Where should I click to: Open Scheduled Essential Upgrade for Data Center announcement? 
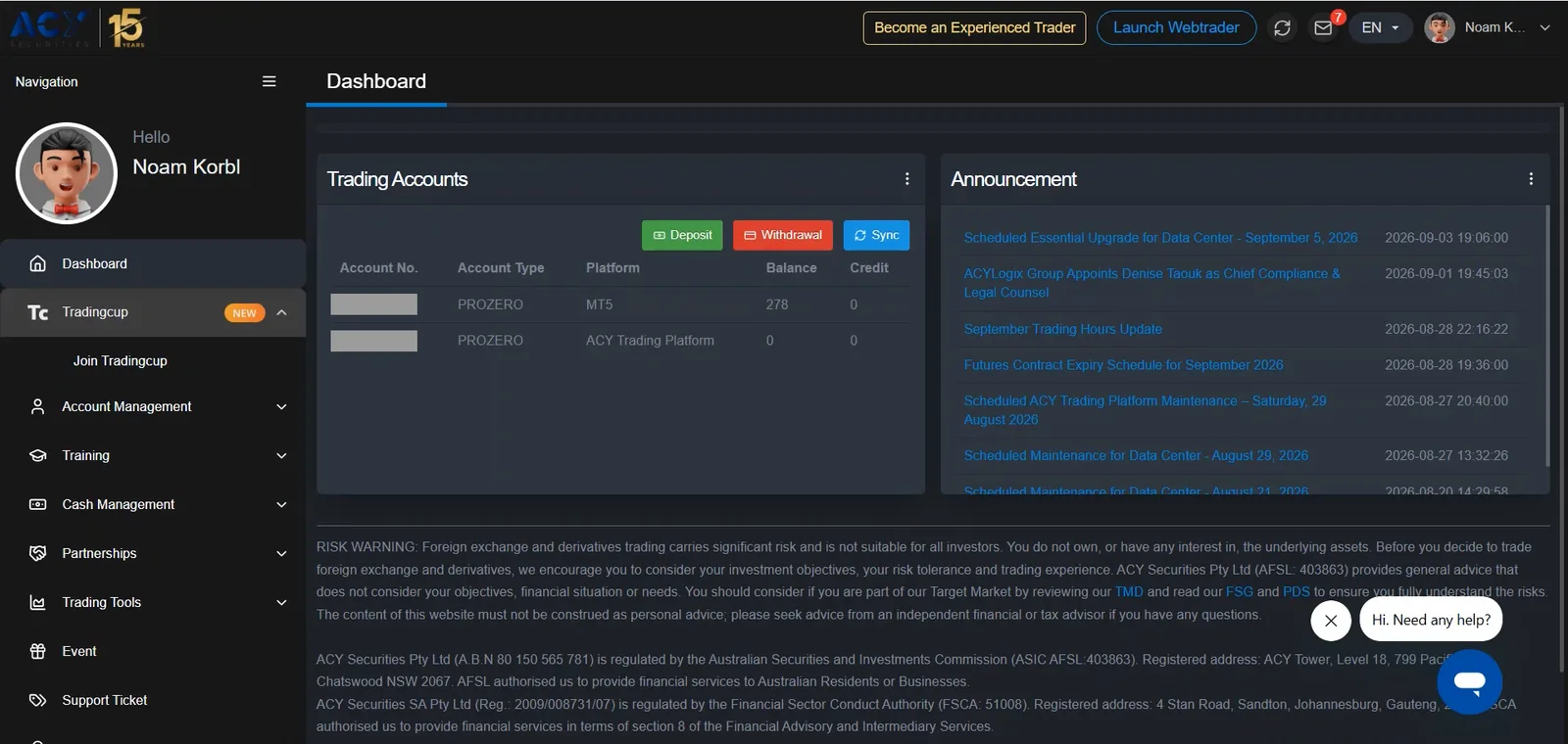[1160, 238]
